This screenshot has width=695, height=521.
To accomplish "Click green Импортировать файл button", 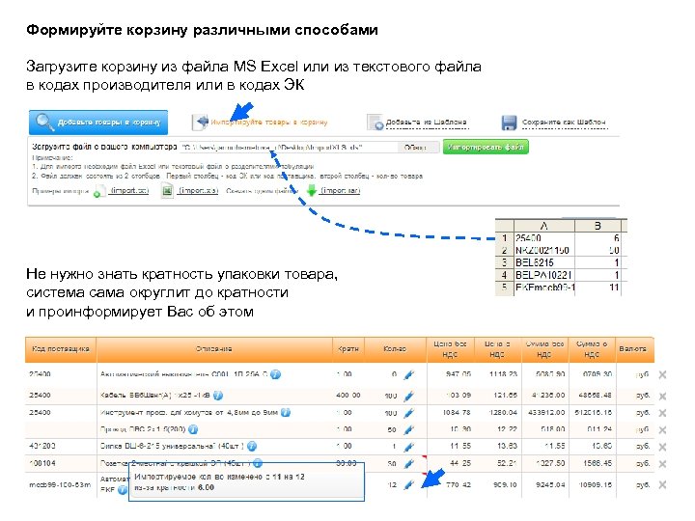I will [486, 147].
